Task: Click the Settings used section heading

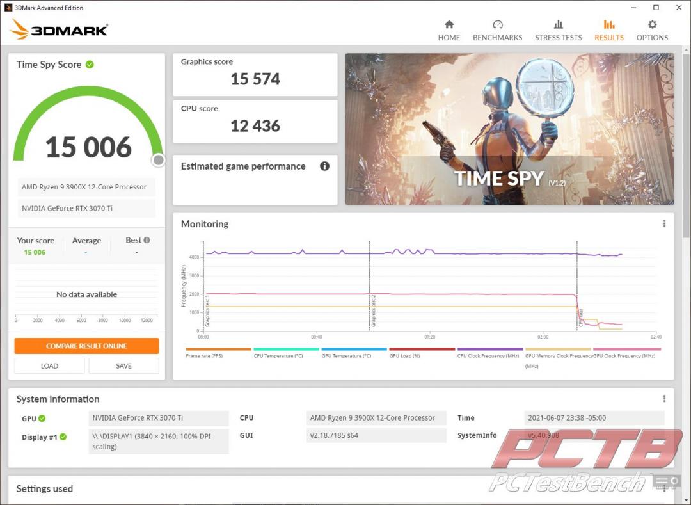Action: [45, 489]
